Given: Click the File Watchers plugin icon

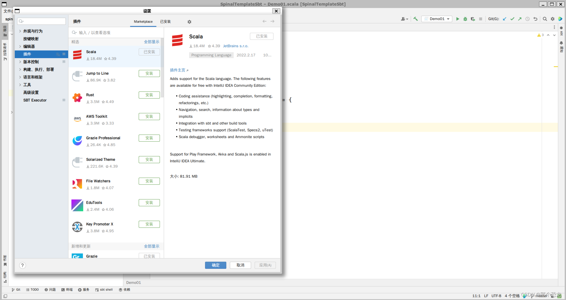Looking at the screenshot, I should click(x=77, y=184).
